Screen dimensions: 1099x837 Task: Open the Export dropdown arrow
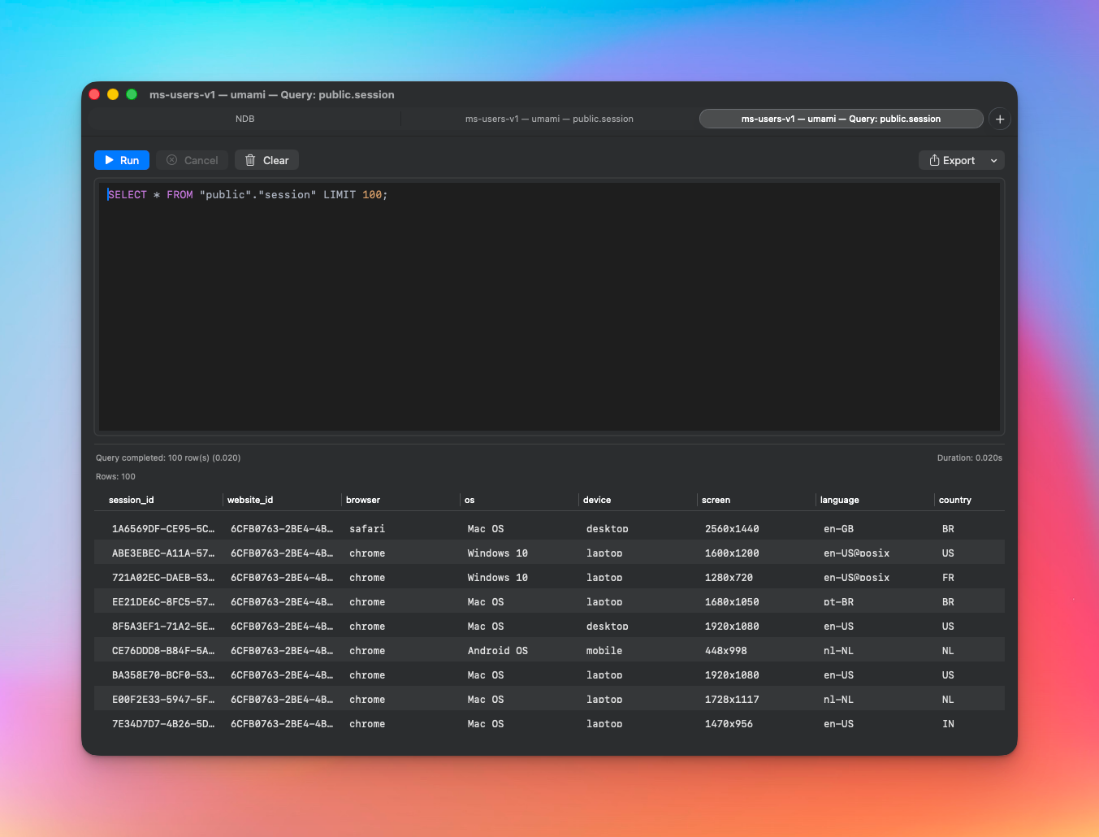(993, 161)
